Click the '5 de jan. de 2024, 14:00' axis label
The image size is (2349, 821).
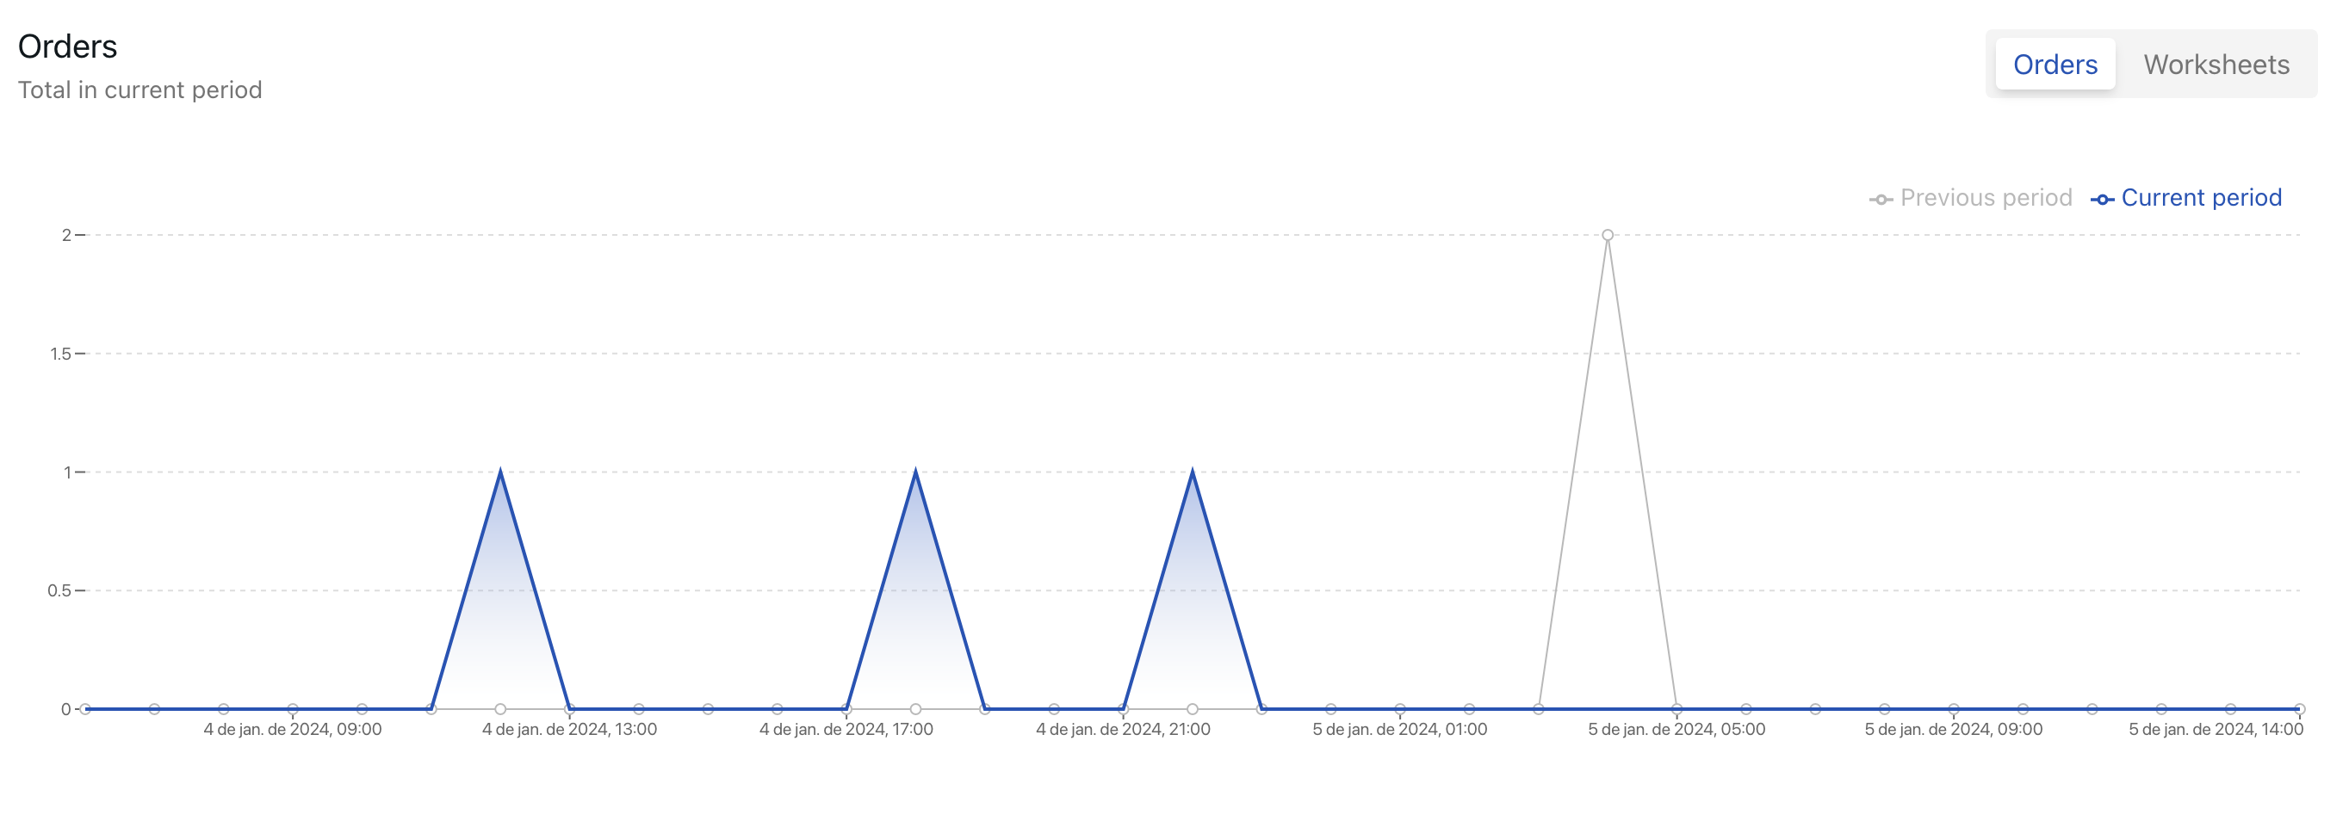pos(2215,729)
